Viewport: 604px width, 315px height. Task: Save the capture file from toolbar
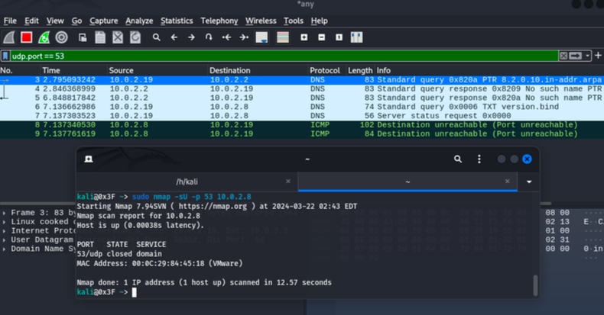tap(100, 37)
